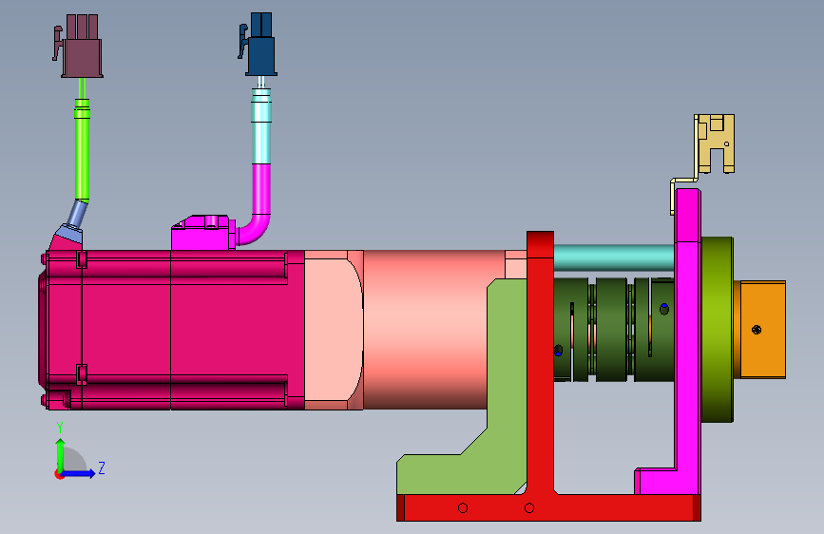Select the cyan horizontal spacer rod
Screen dimensions: 824x534
[x=614, y=258]
